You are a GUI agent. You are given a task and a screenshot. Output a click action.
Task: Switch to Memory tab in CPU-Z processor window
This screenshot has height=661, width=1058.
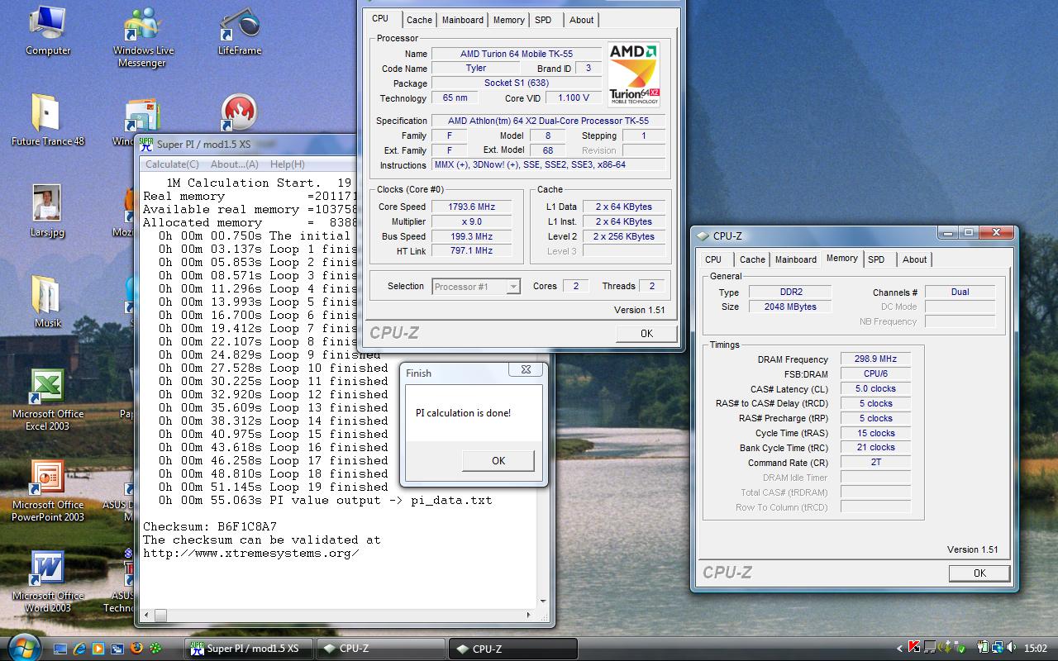(508, 20)
